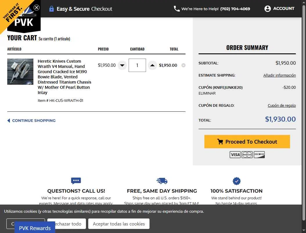Click CONTINUE SHOPPING link
Screen dimensions: 306x233
(31, 120)
